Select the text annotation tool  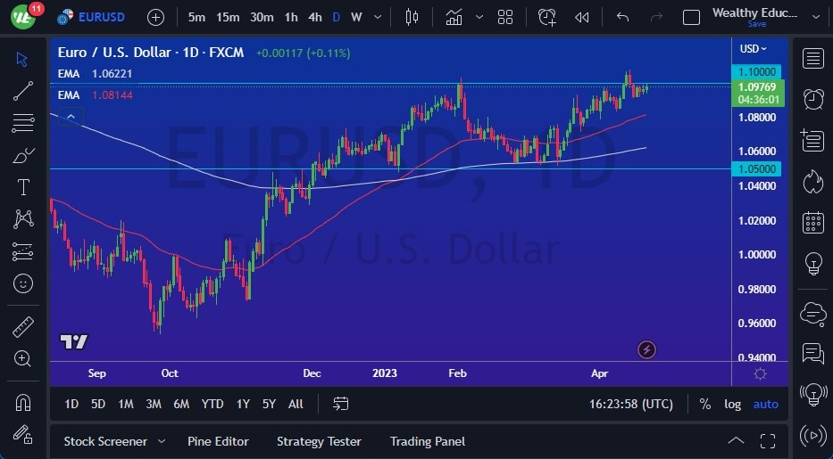pyautogui.click(x=23, y=187)
